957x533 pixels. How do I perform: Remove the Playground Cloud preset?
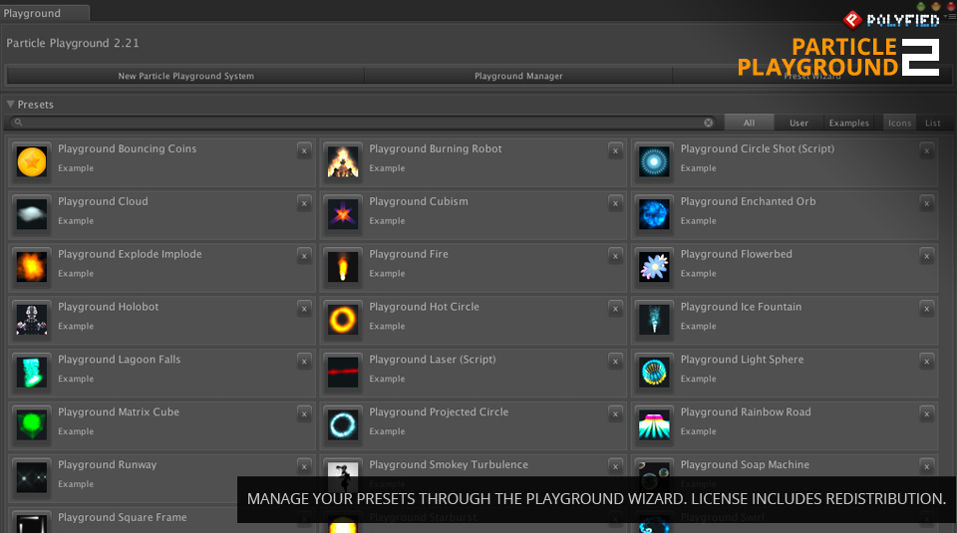[304, 203]
